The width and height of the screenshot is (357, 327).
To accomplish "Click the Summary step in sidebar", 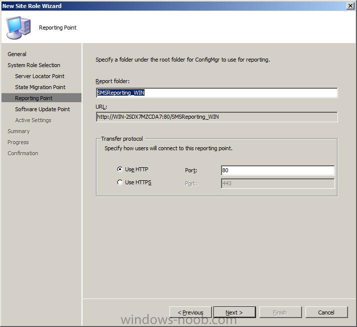I will click(18, 131).
